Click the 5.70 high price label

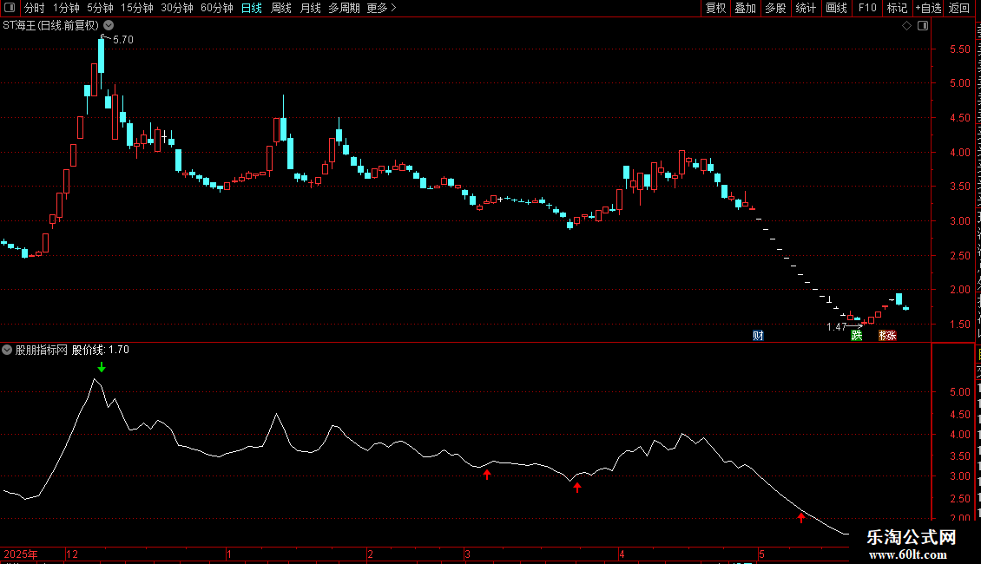(x=123, y=39)
